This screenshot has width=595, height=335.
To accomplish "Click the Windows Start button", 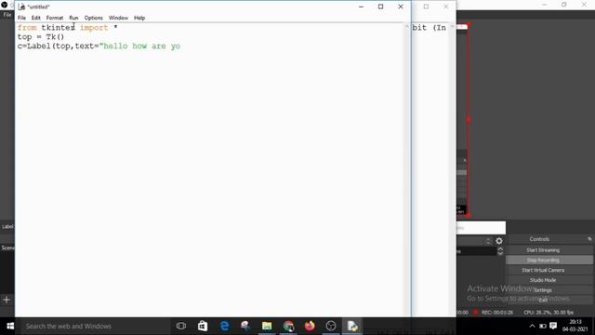I will pyautogui.click(x=10, y=326).
